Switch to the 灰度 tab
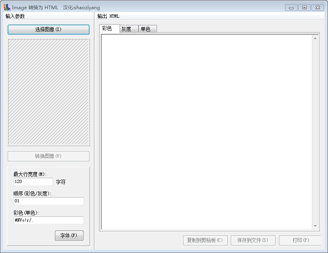The height and width of the screenshot is (253, 328). (x=129, y=29)
